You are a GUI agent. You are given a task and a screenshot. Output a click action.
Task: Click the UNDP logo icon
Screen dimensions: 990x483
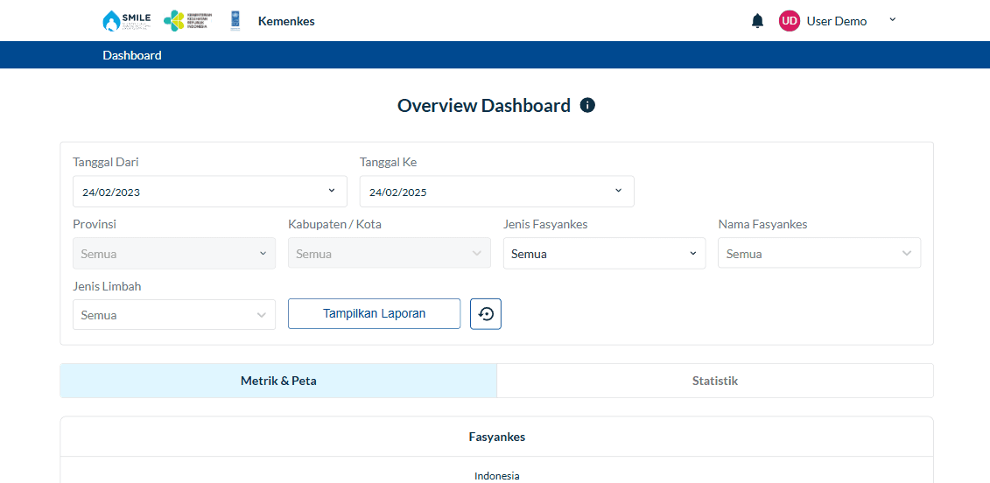[235, 21]
